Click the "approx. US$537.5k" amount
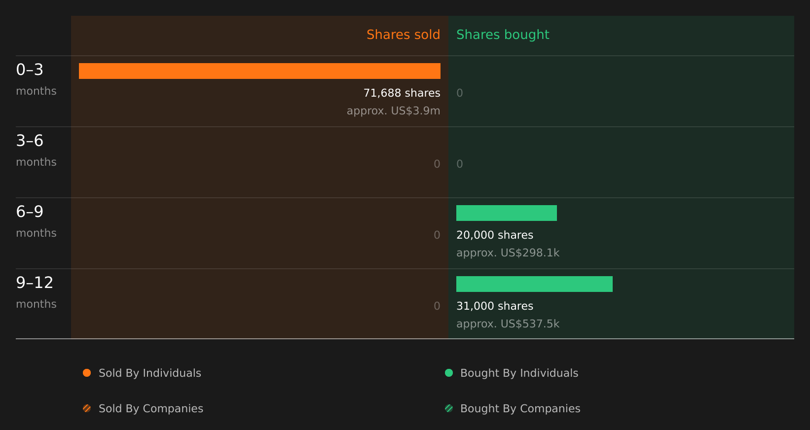Viewport: 810px width, 430px height. [508, 323]
